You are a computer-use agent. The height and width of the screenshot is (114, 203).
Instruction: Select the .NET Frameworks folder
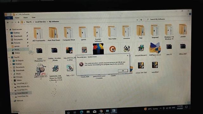(38, 35)
